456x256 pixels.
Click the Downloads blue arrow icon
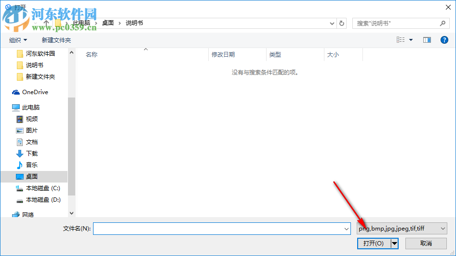[x=19, y=154]
